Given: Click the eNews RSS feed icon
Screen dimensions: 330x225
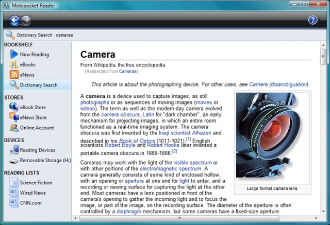Looking at the screenshot, I should pyautogui.click(x=14, y=75).
